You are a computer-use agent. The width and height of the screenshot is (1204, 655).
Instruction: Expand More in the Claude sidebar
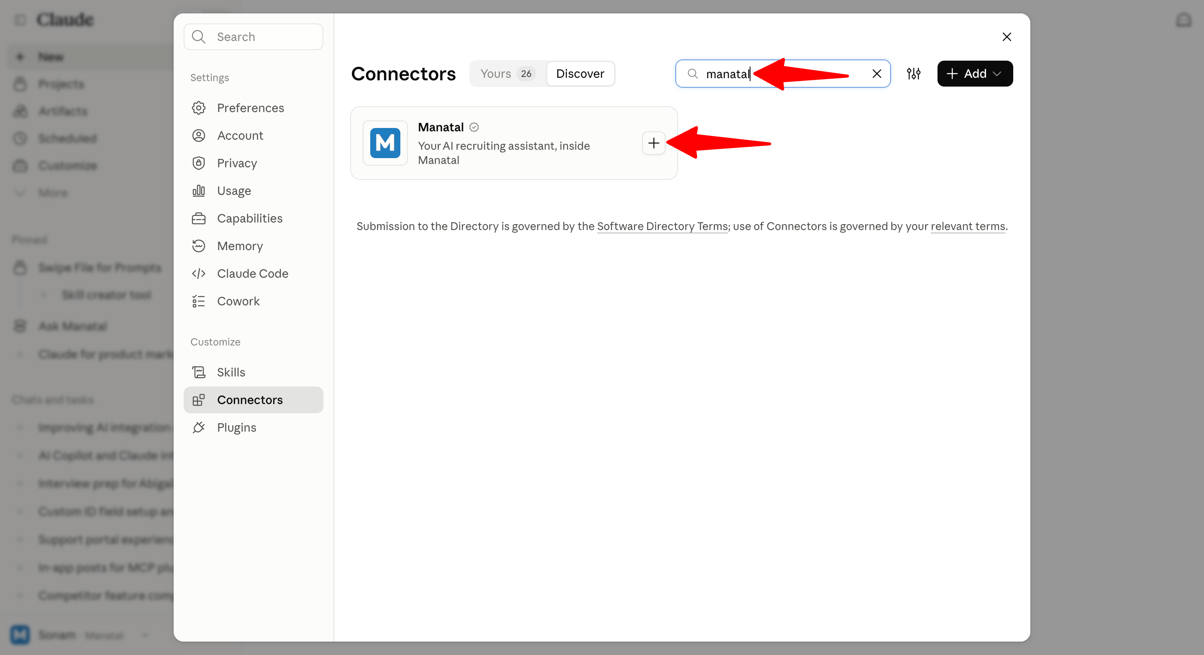pyautogui.click(x=52, y=192)
